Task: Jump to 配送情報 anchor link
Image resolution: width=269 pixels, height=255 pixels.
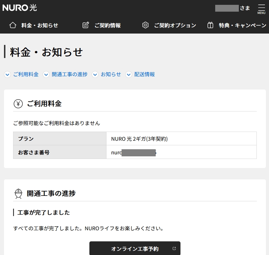Action: [145, 74]
